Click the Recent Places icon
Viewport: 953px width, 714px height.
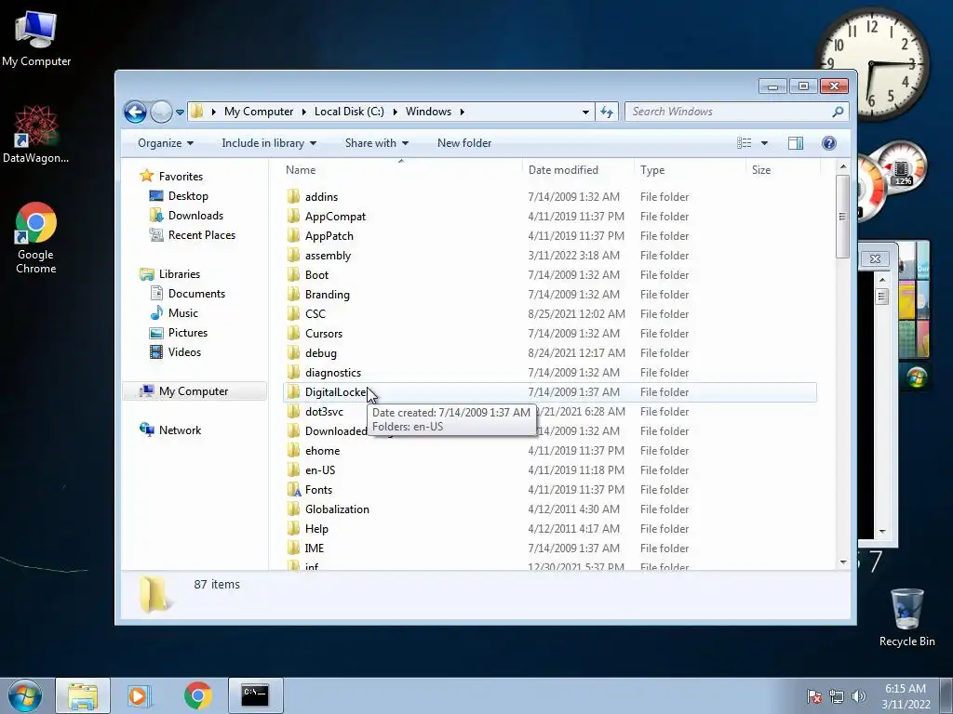[156, 235]
